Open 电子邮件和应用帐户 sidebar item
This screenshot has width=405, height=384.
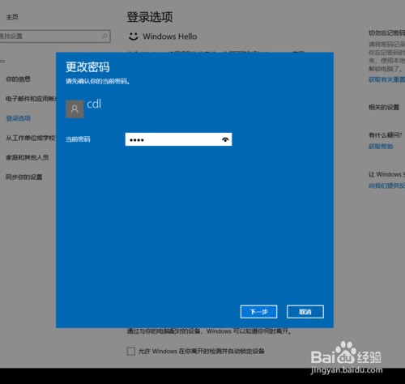(x=31, y=99)
